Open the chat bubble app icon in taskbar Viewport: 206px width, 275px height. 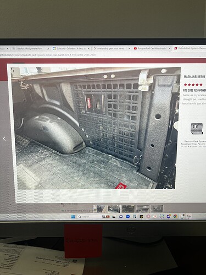point(121,217)
